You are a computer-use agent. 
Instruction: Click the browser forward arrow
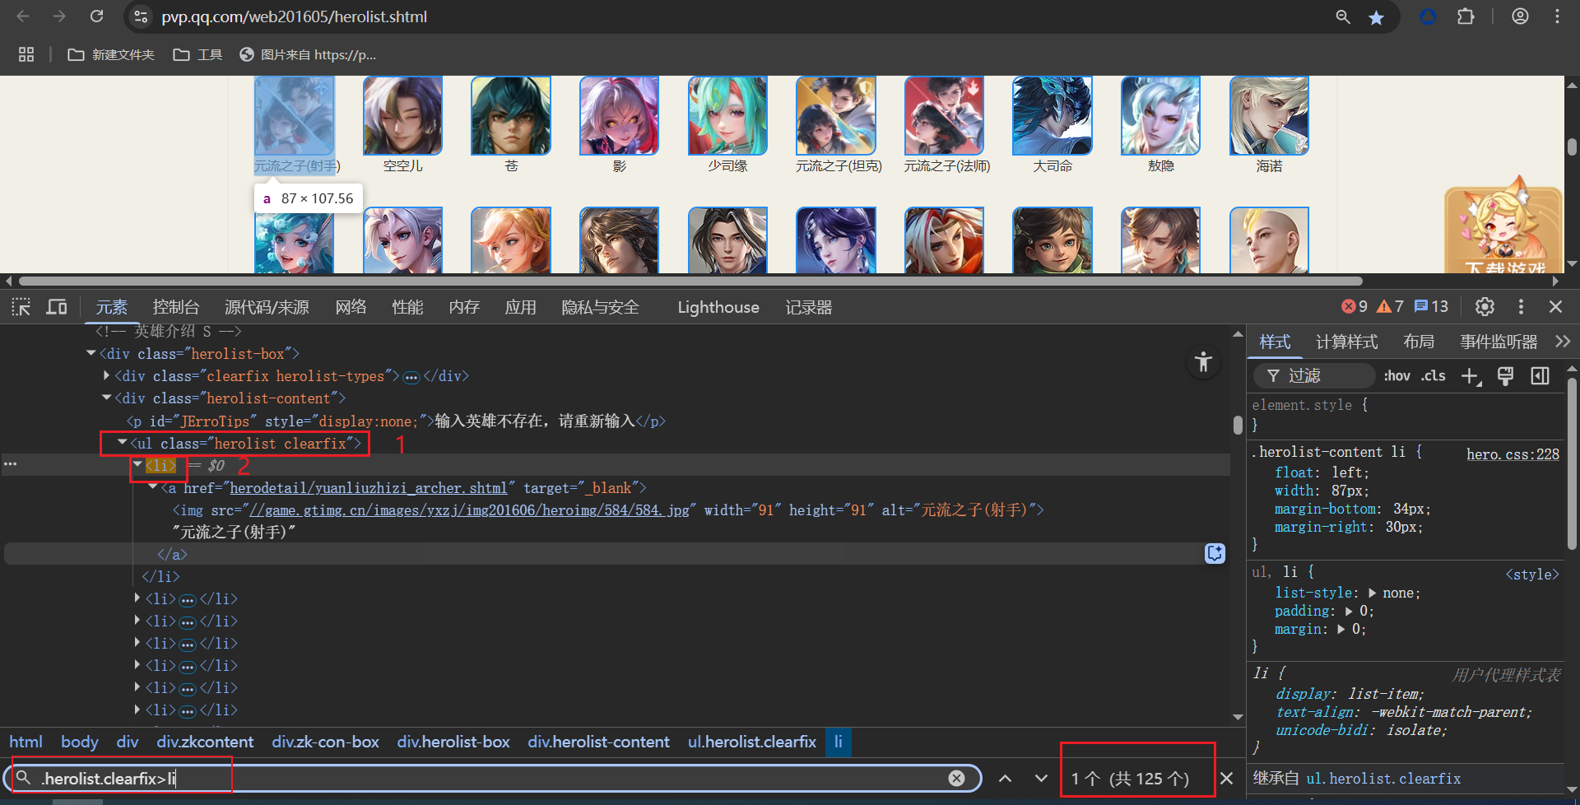(x=59, y=16)
